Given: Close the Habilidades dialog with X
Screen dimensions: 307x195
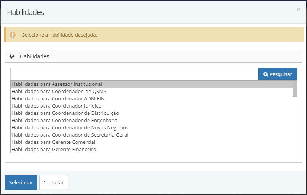Looking at the screenshot, I should pyautogui.click(x=298, y=10).
